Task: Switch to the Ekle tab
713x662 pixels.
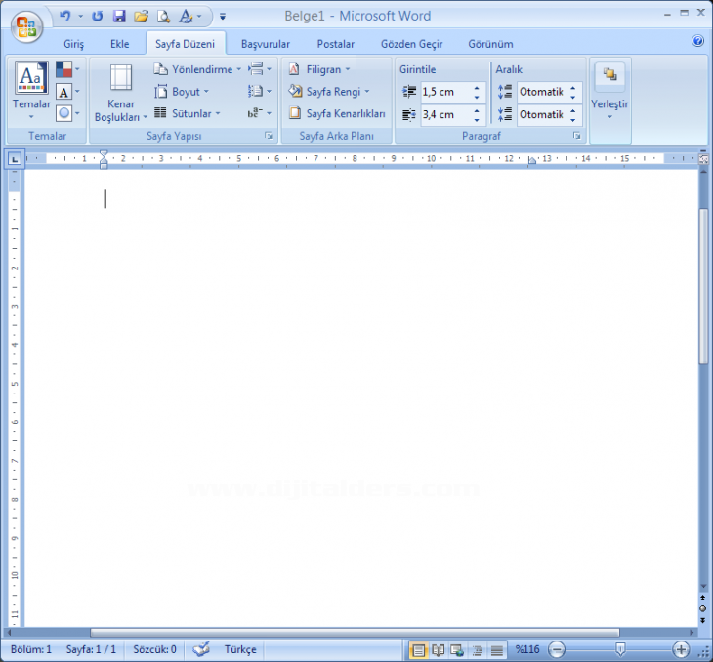Action: 119,44
